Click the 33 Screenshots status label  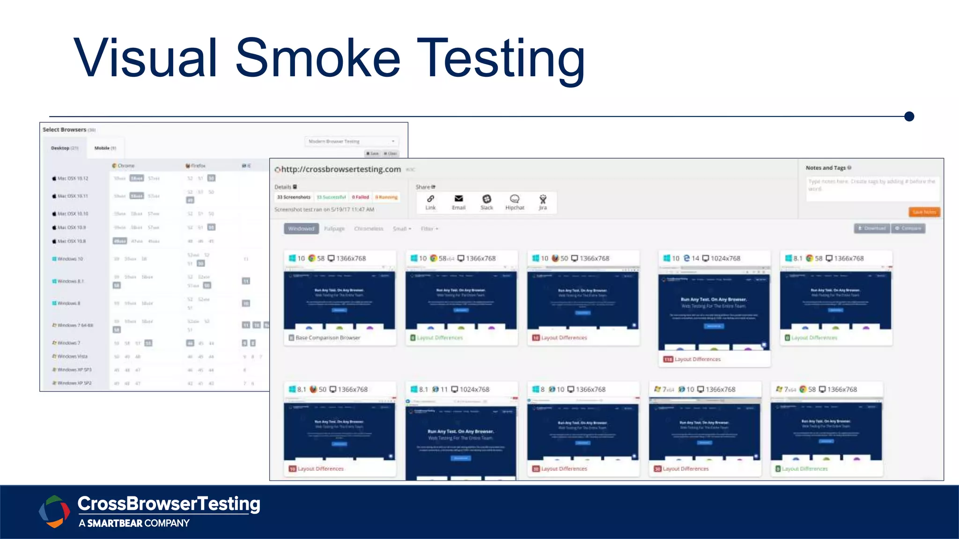click(x=294, y=197)
